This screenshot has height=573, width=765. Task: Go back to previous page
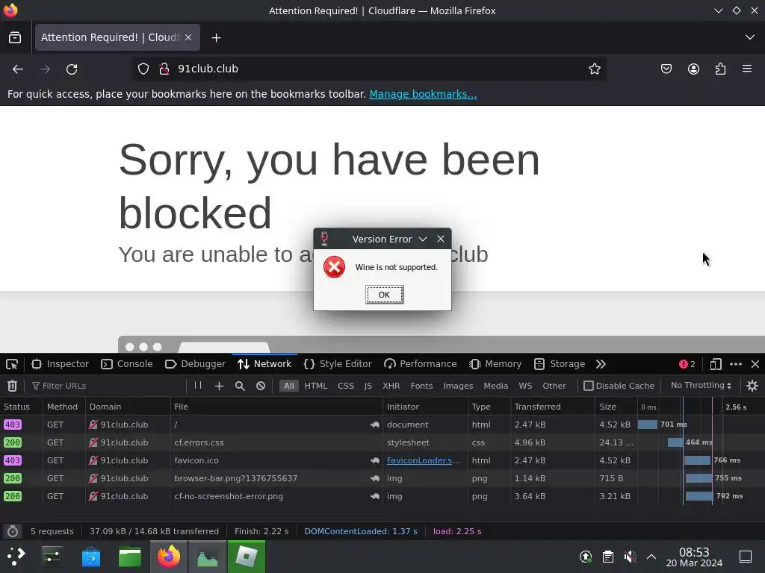coord(18,69)
